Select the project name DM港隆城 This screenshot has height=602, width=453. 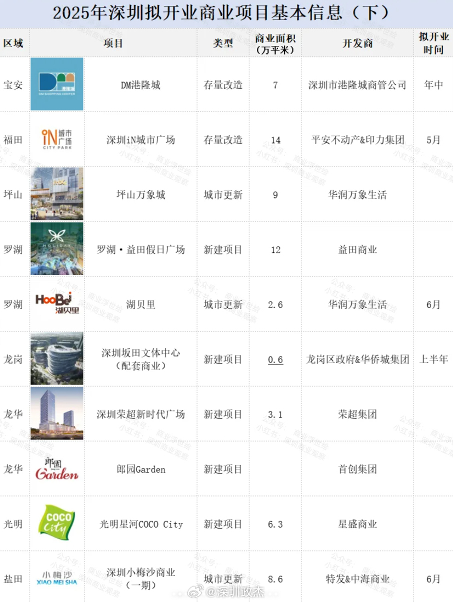click(x=140, y=85)
